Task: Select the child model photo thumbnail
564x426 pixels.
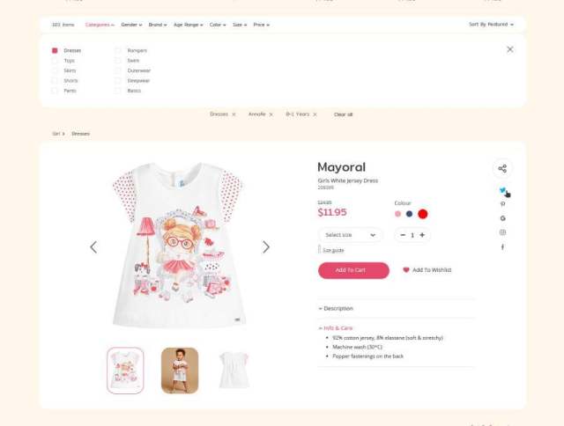Action: pos(180,371)
